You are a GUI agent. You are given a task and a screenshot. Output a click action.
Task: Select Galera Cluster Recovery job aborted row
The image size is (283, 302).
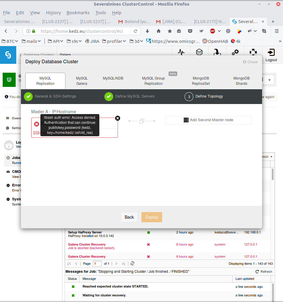(167, 246)
